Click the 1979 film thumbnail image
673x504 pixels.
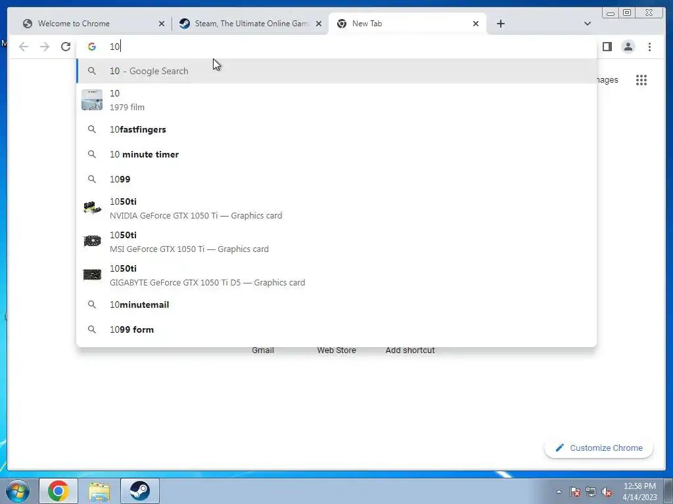point(92,100)
